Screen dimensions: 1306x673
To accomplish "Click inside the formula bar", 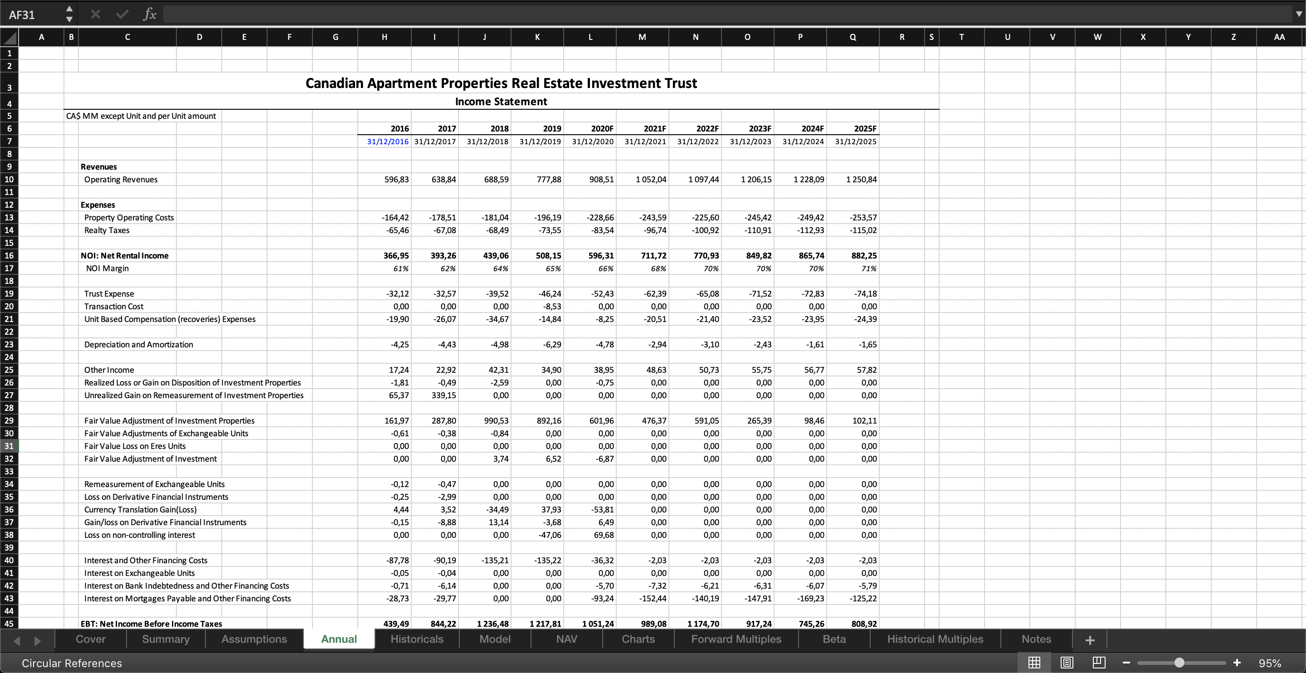I will click(x=727, y=14).
